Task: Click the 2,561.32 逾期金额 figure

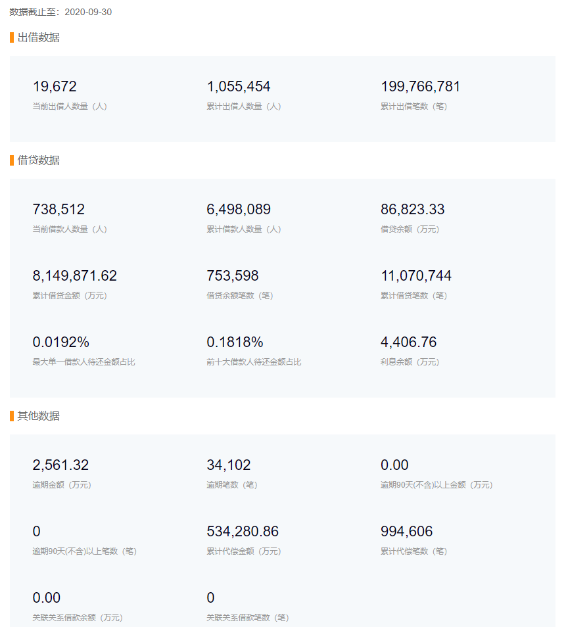Action: [x=60, y=465]
